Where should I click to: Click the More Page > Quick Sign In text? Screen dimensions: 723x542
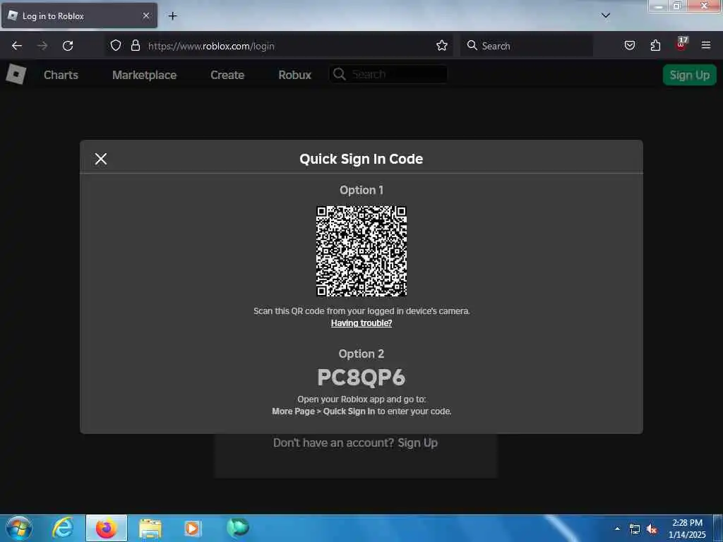(x=323, y=411)
